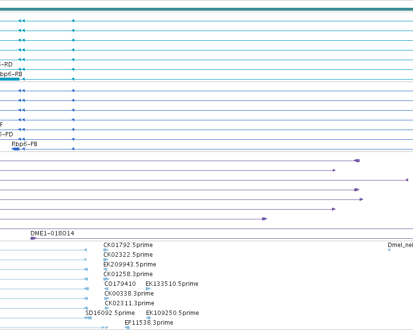Click the exon glyph under EK109250.5prime
Image resolution: width=413 pixels, height=330 pixels.
[149, 318]
